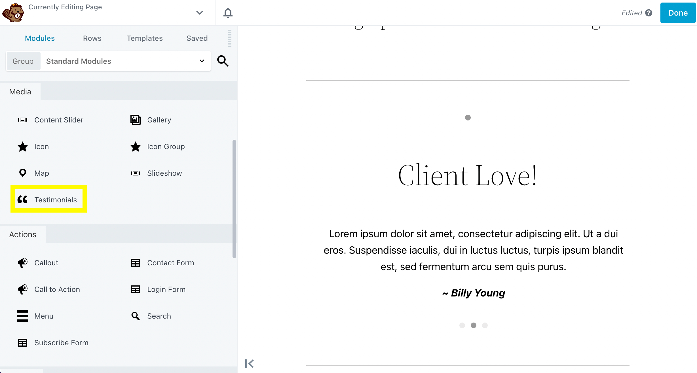The image size is (697, 373).
Task: Select the Menu hamburger module icon
Action: [x=22, y=316]
